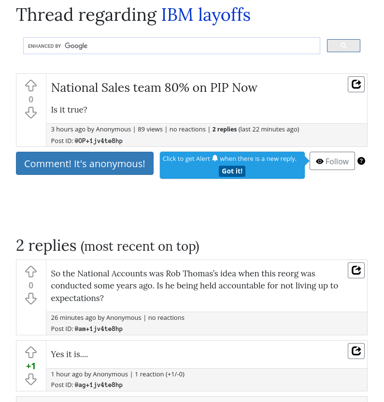Downvote the Rob Thomas reply
This screenshot has width=384, height=402.
(x=31, y=299)
